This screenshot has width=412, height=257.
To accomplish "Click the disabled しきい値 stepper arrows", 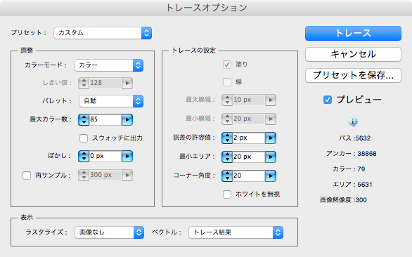I will coord(84,84).
